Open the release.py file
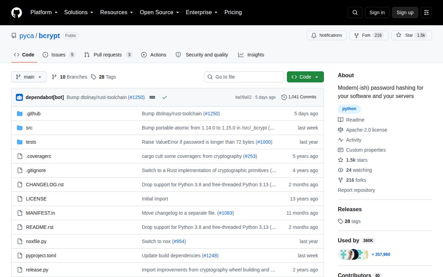The height and width of the screenshot is (277, 443). (x=37, y=270)
